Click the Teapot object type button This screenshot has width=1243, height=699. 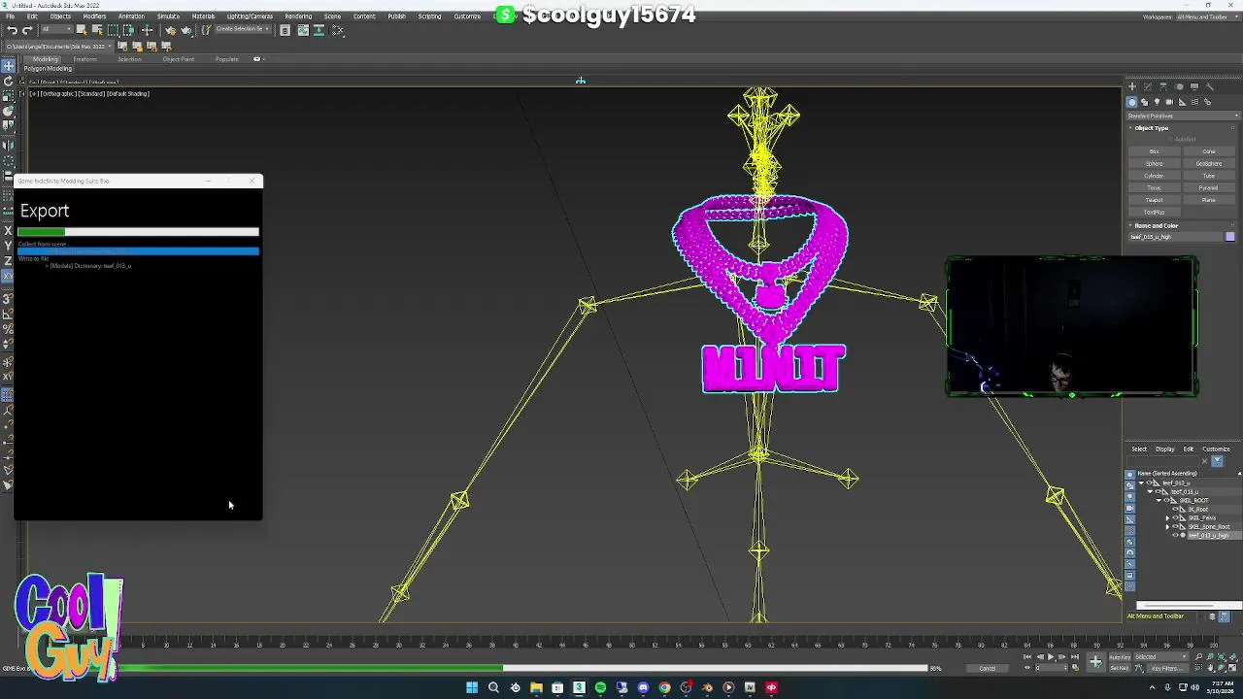coord(1155,200)
